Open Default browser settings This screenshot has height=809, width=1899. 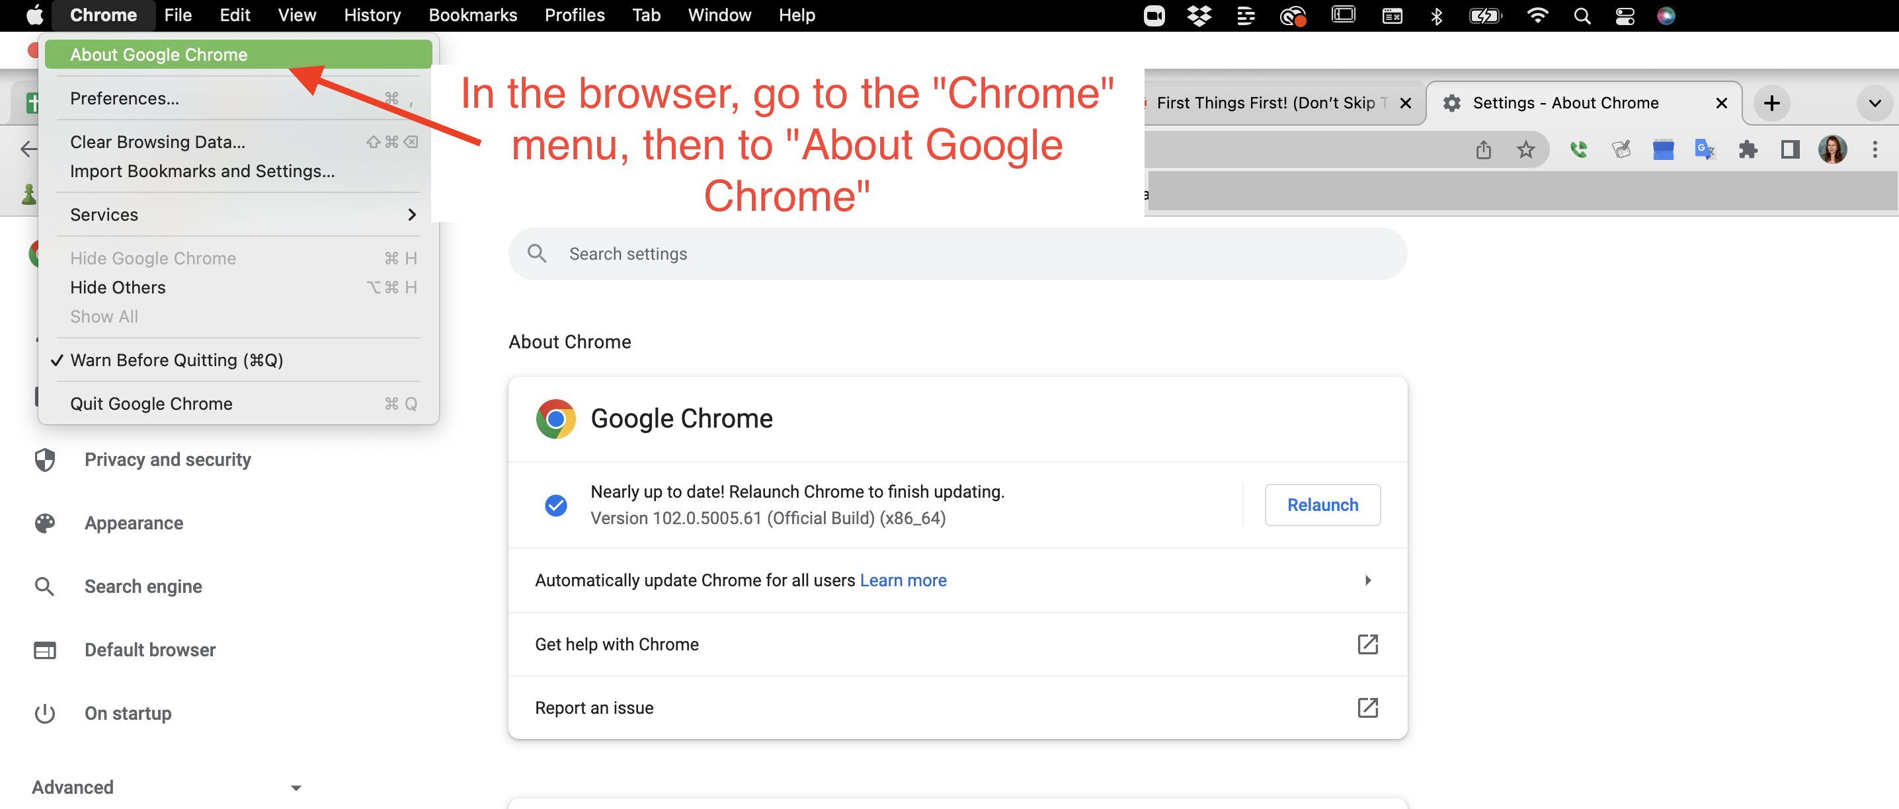coord(149,649)
